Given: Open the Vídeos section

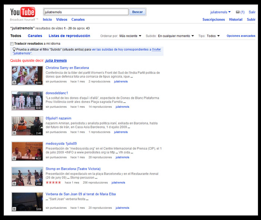Looking at the screenshot, I should click(x=62, y=19).
